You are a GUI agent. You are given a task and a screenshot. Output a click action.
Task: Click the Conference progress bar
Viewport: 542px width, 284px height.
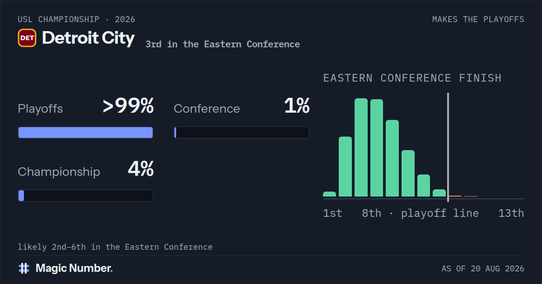pyautogui.click(x=242, y=133)
